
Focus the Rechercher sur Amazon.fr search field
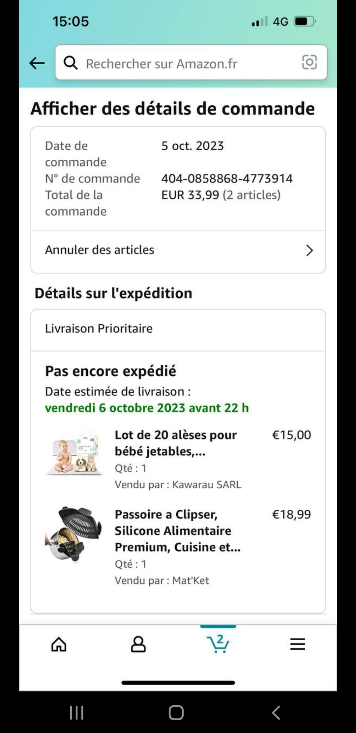185,63
